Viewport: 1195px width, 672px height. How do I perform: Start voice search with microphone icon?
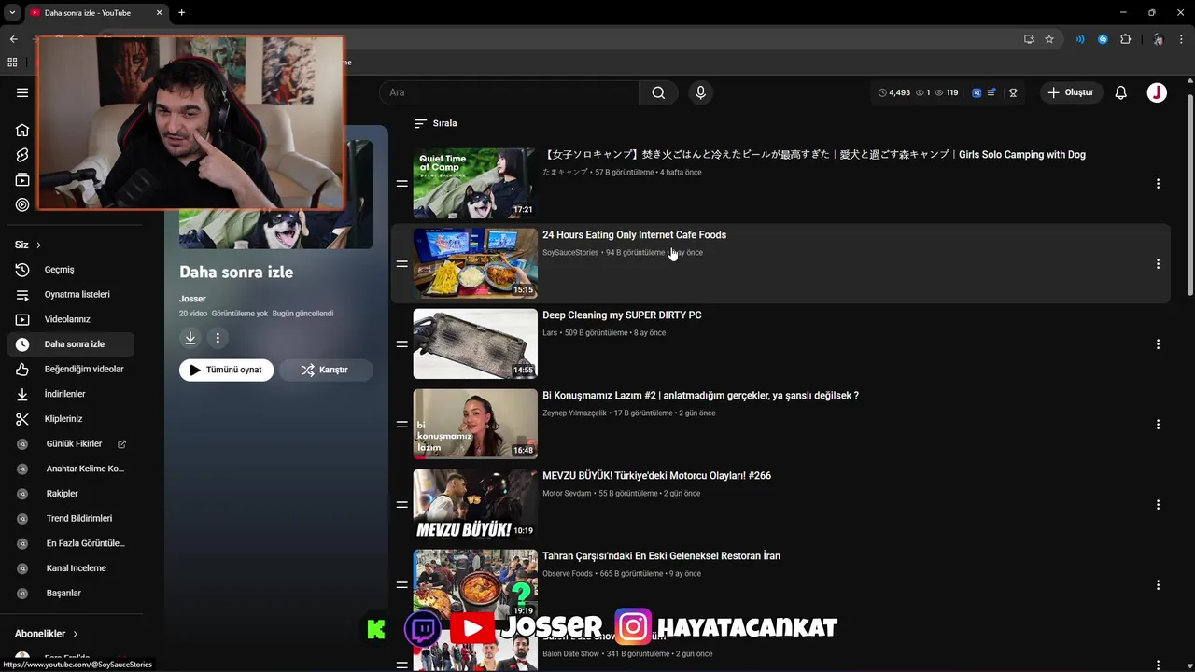click(x=700, y=92)
